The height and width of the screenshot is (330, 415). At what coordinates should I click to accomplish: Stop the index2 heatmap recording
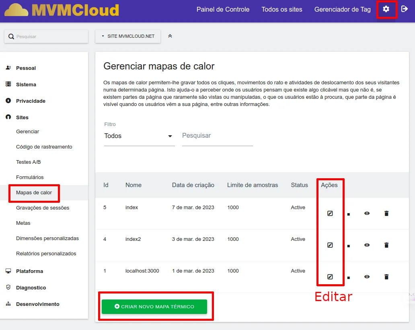coord(349,246)
